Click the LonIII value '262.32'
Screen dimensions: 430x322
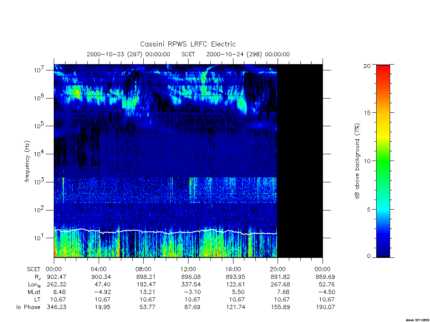(57, 285)
